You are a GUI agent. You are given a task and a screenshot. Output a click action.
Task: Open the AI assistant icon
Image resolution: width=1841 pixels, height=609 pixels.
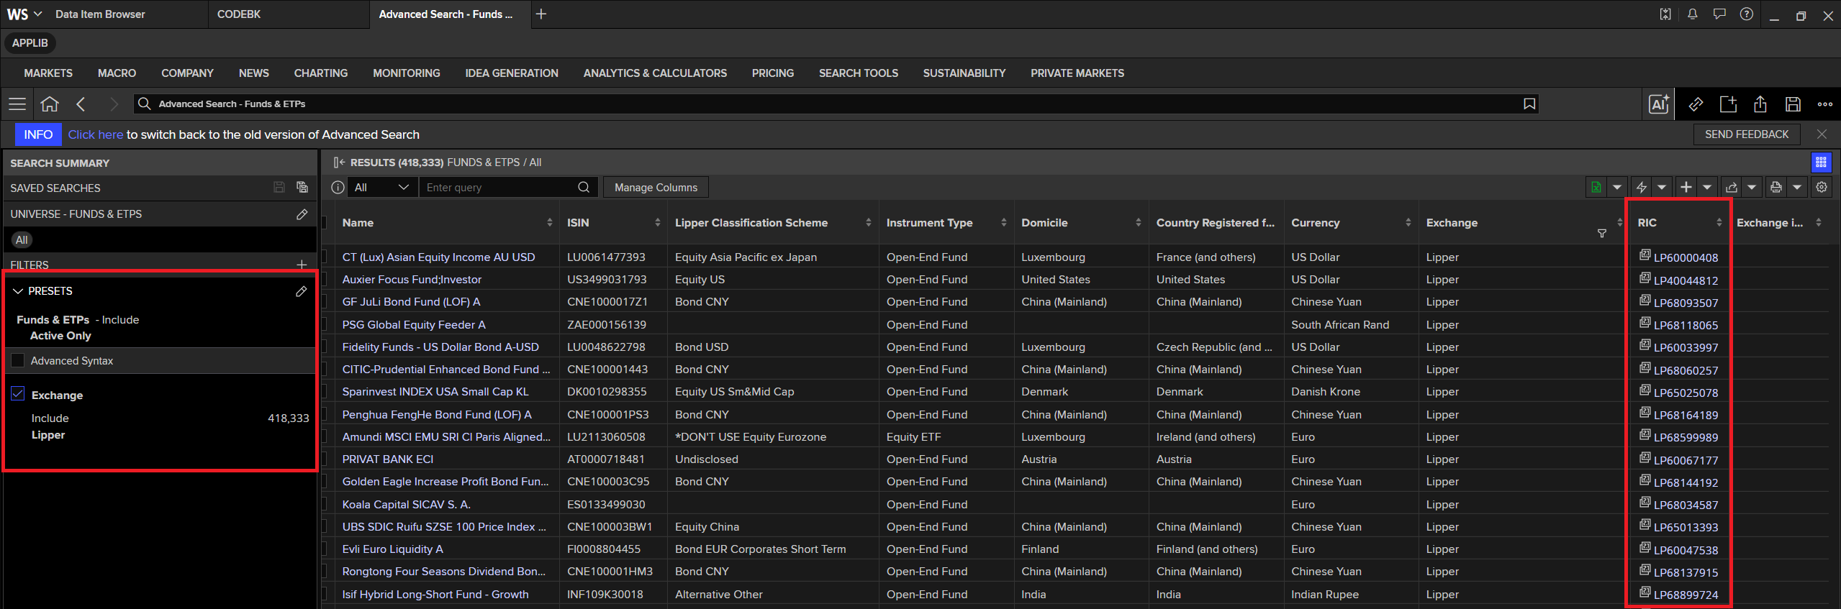[x=1659, y=104]
